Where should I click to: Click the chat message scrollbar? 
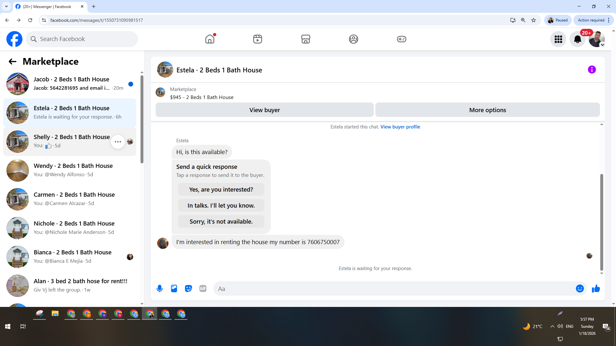(602, 222)
